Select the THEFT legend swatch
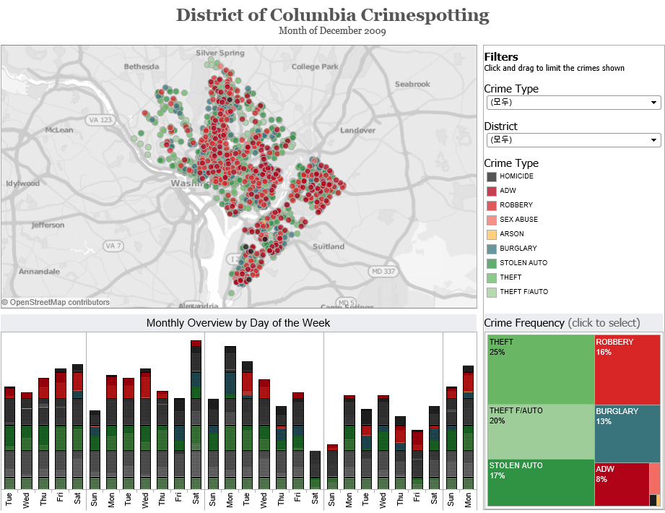Image resolution: width=665 pixels, height=513 pixels. tap(492, 277)
